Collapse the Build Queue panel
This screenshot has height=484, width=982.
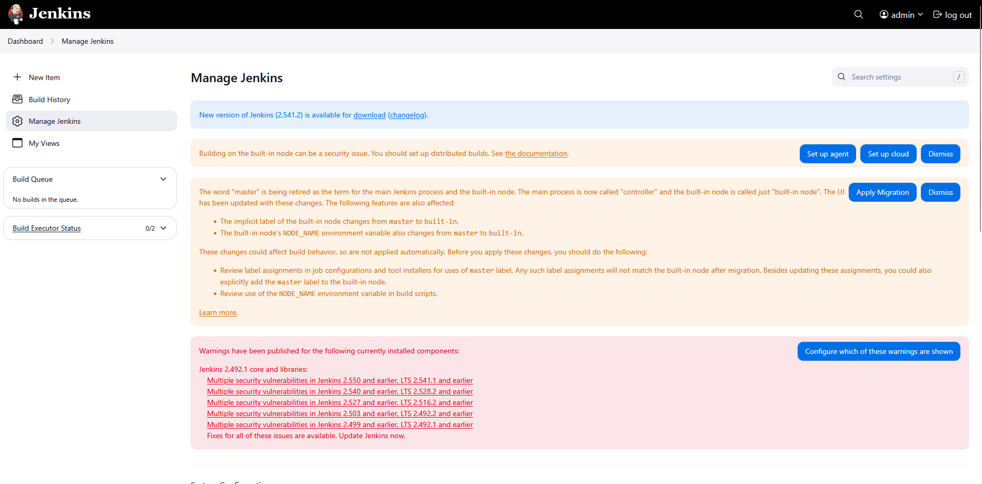(x=163, y=179)
